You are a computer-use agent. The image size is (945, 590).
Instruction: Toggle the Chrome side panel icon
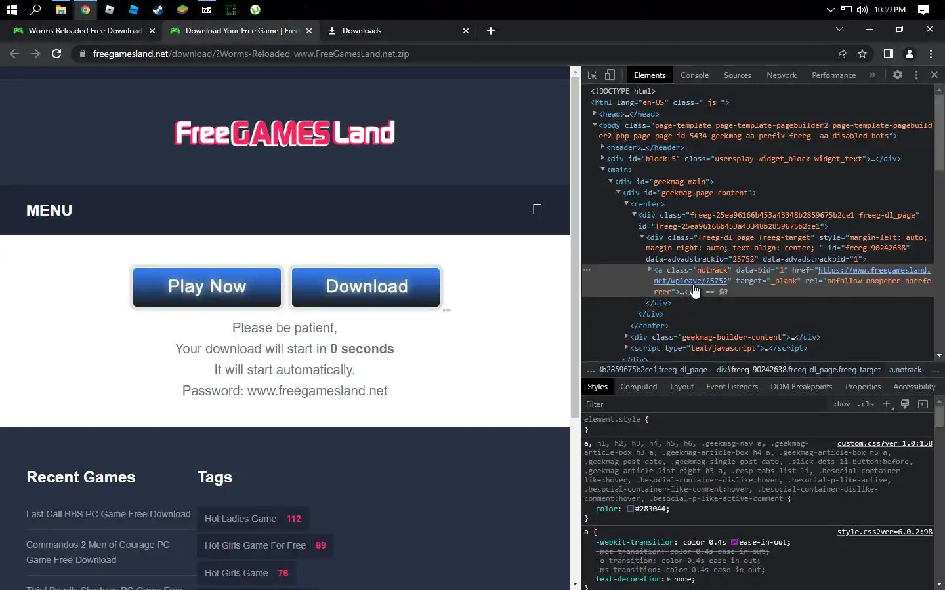(x=888, y=54)
